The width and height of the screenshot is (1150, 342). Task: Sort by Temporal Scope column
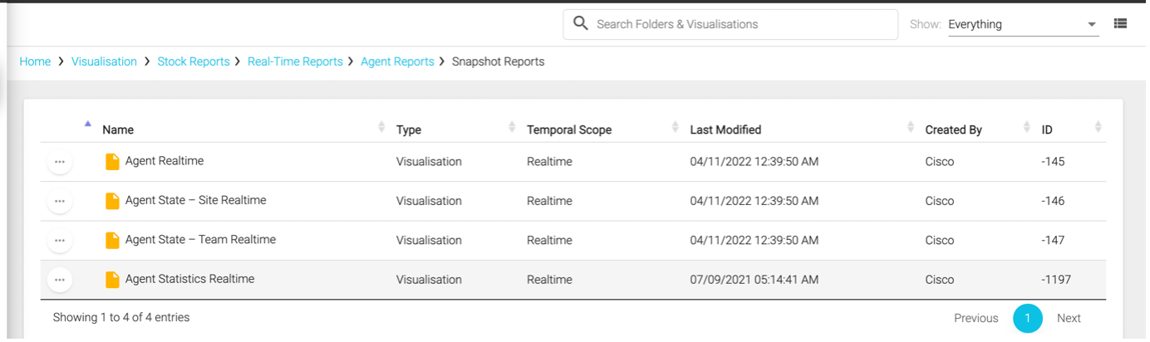568,129
